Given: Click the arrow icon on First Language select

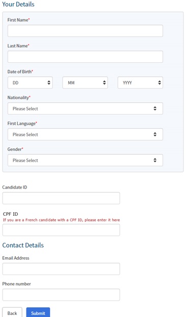Looking at the screenshot, I should click(x=155, y=134).
